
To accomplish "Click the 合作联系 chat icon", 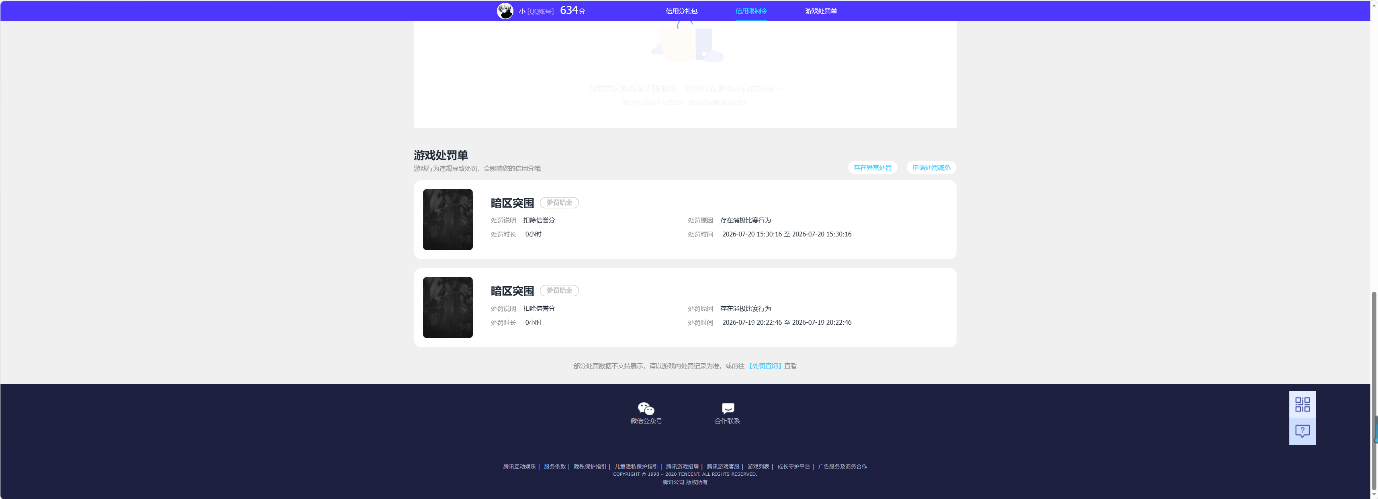I will [728, 409].
